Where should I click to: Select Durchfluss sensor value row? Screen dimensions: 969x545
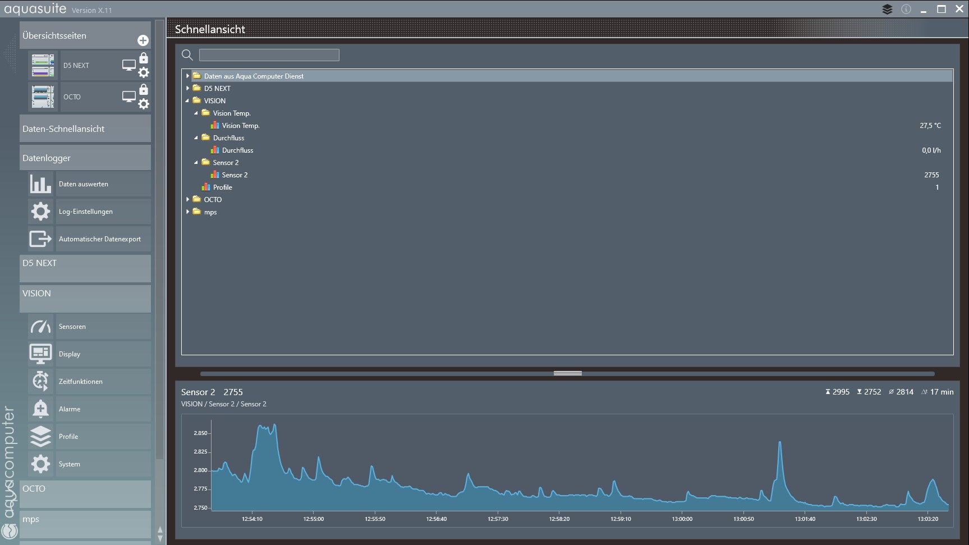tap(237, 150)
